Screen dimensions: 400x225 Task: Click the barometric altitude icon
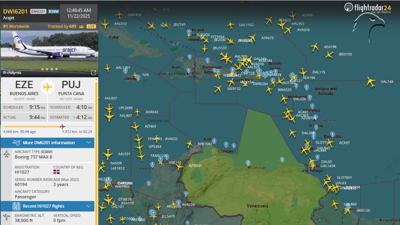pyautogui.click(x=6, y=218)
